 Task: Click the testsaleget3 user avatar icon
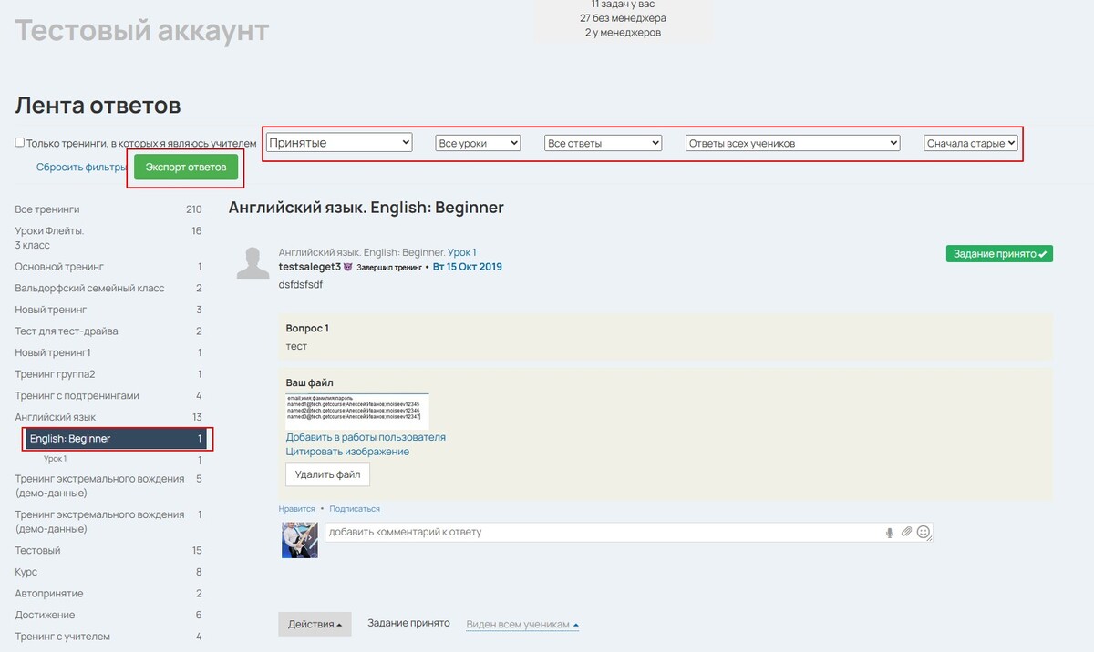(x=253, y=262)
